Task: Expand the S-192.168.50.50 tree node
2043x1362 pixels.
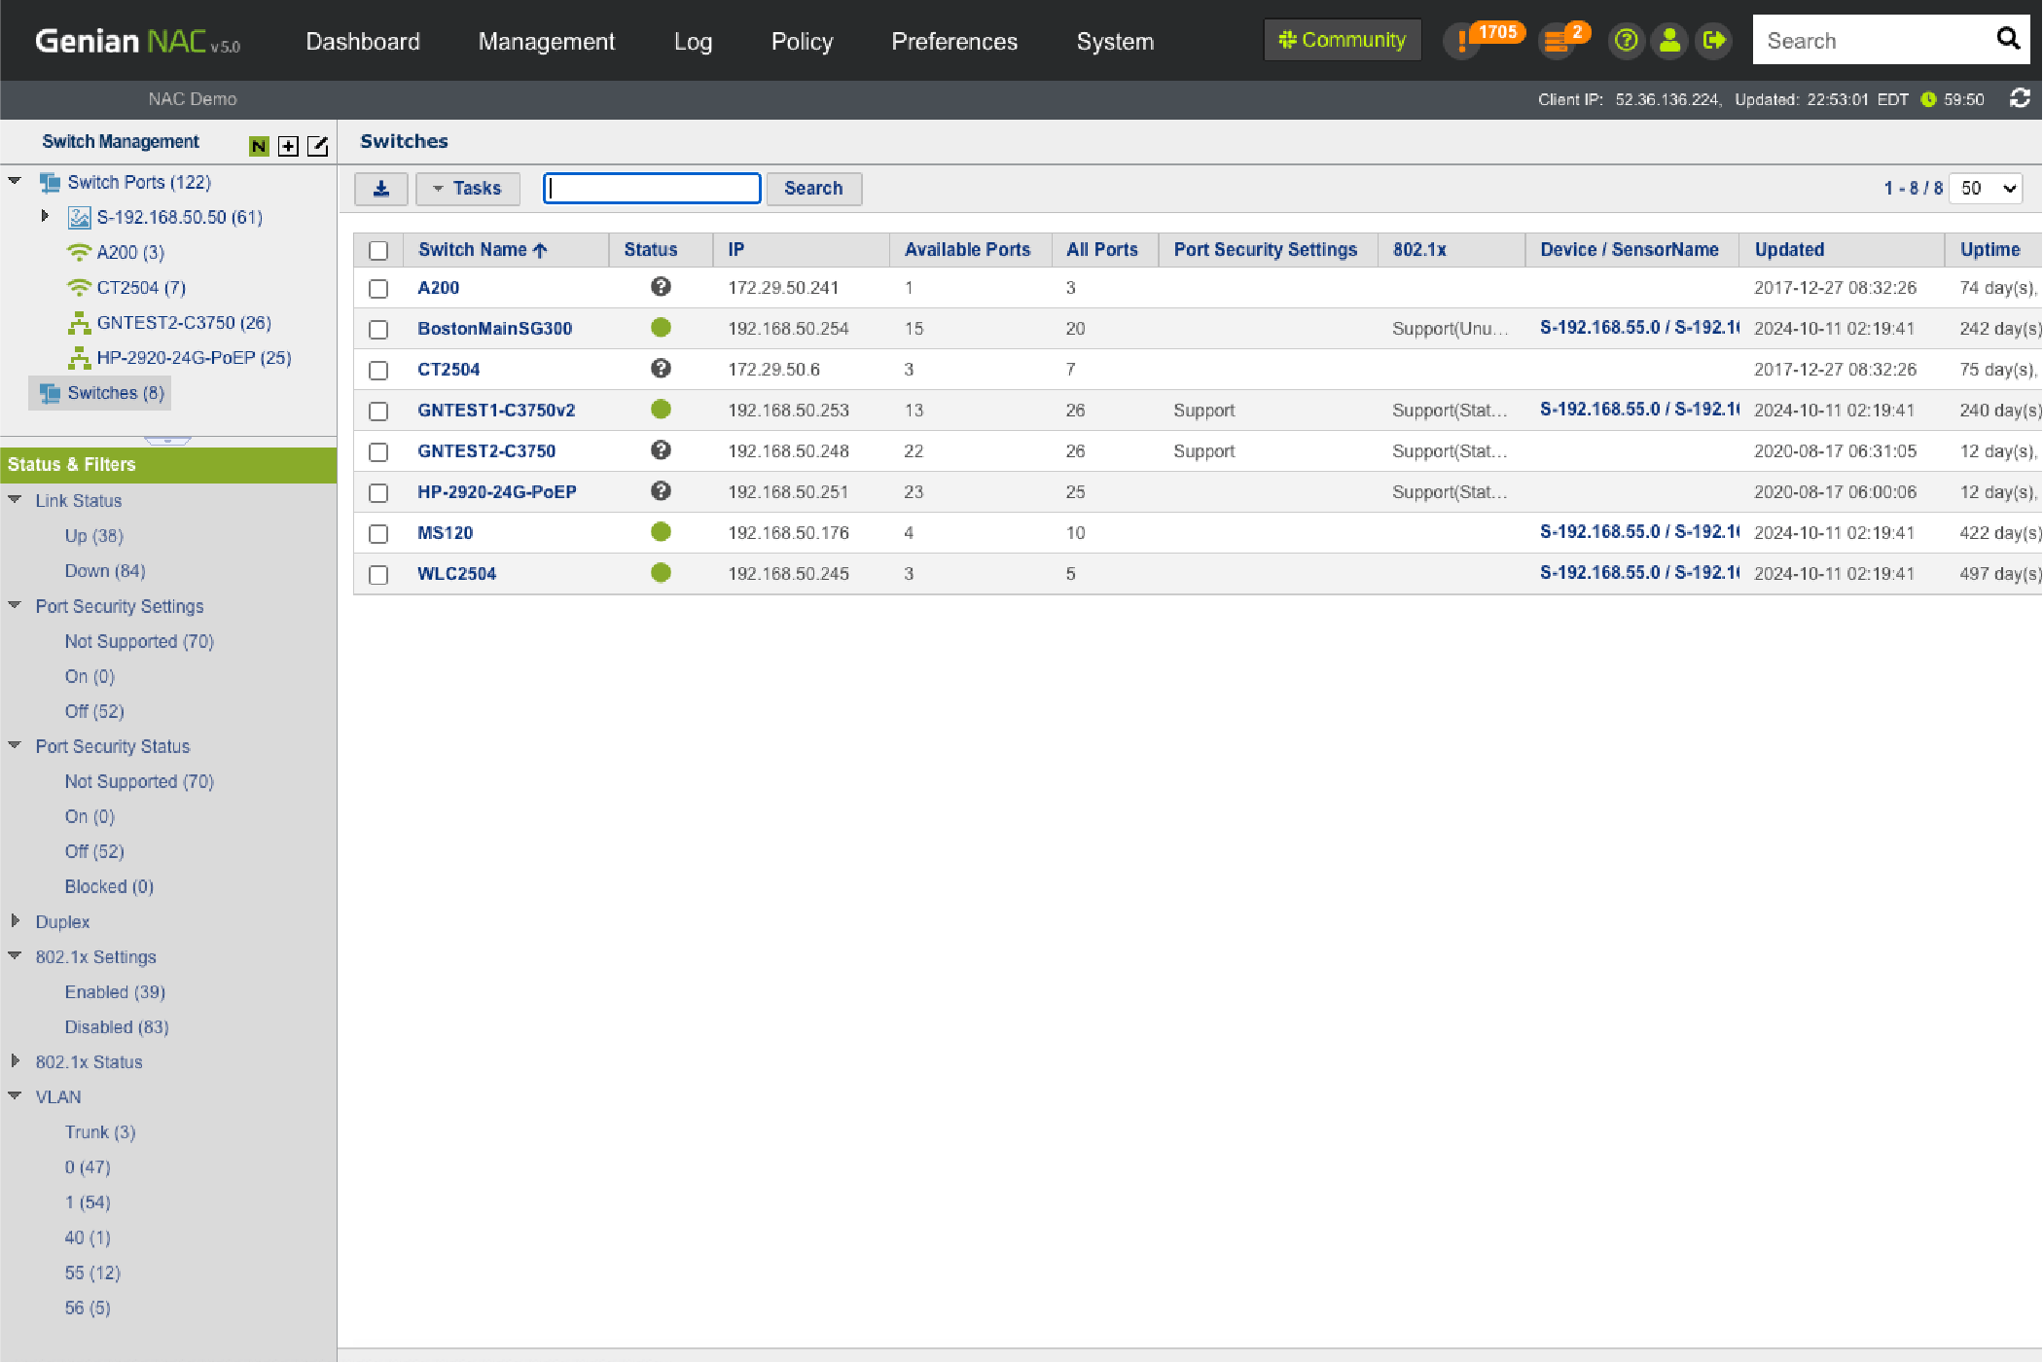Action: click(x=45, y=216)
